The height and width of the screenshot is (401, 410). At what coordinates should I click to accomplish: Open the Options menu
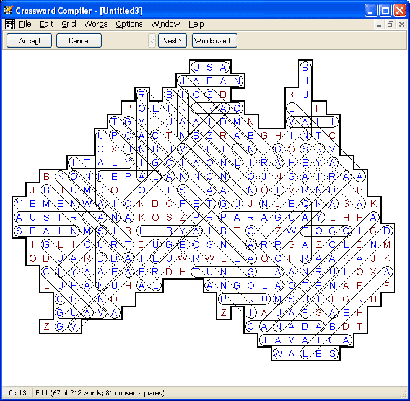[x=129, y=24]
